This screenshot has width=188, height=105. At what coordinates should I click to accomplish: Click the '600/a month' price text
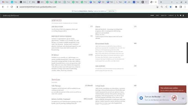tap(88, 99)
